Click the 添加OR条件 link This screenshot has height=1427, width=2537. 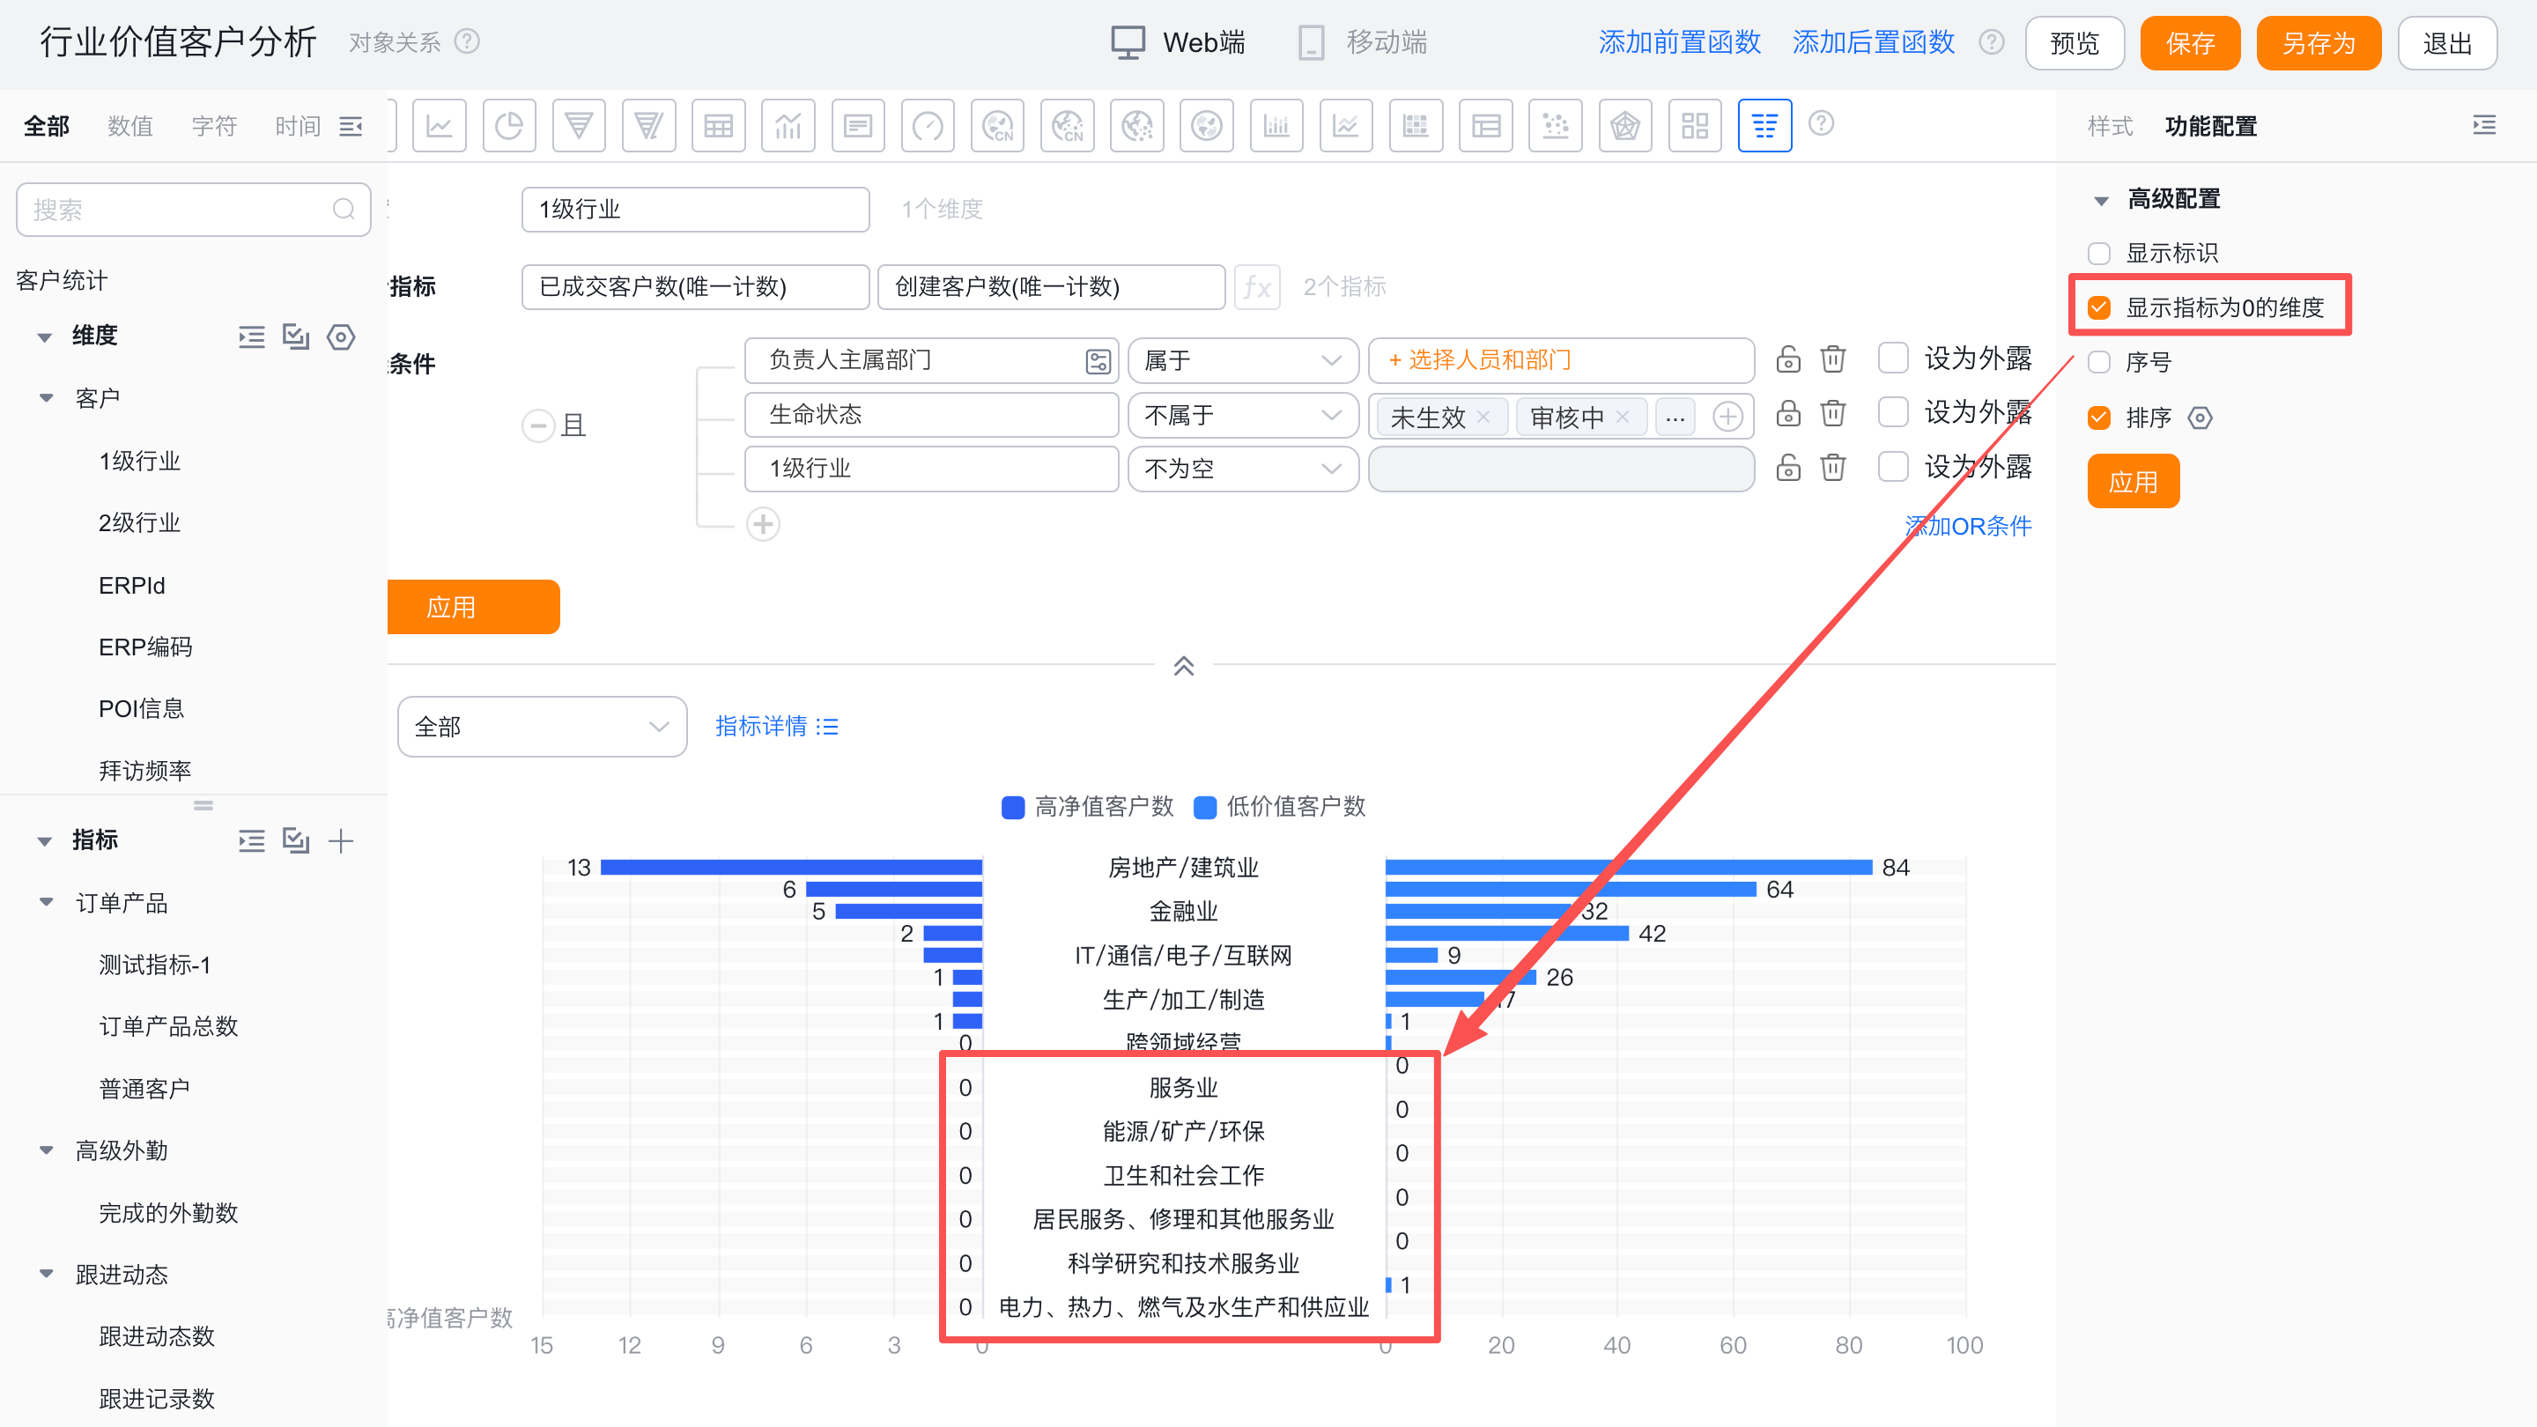coord(1968,526)
